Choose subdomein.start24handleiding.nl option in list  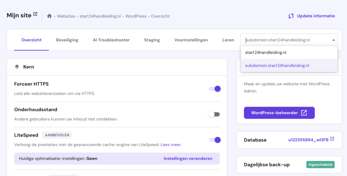277,65
